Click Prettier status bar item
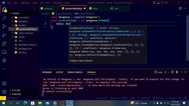 pyautogui.click(x=171, y=98)
